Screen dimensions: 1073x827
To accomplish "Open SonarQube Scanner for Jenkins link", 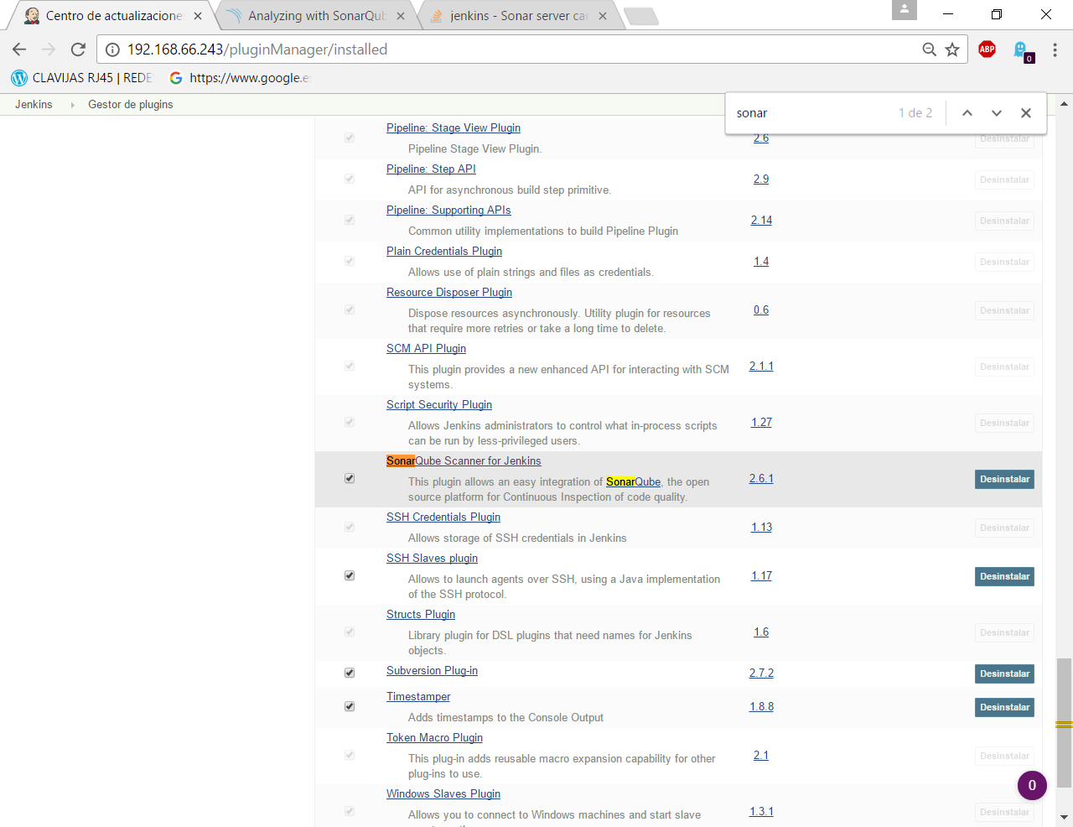I will 464,461.
